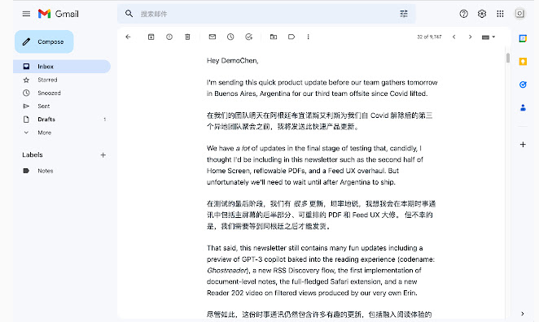Open the More options three-dot menu
539x322 pixels.
point(309,37)
